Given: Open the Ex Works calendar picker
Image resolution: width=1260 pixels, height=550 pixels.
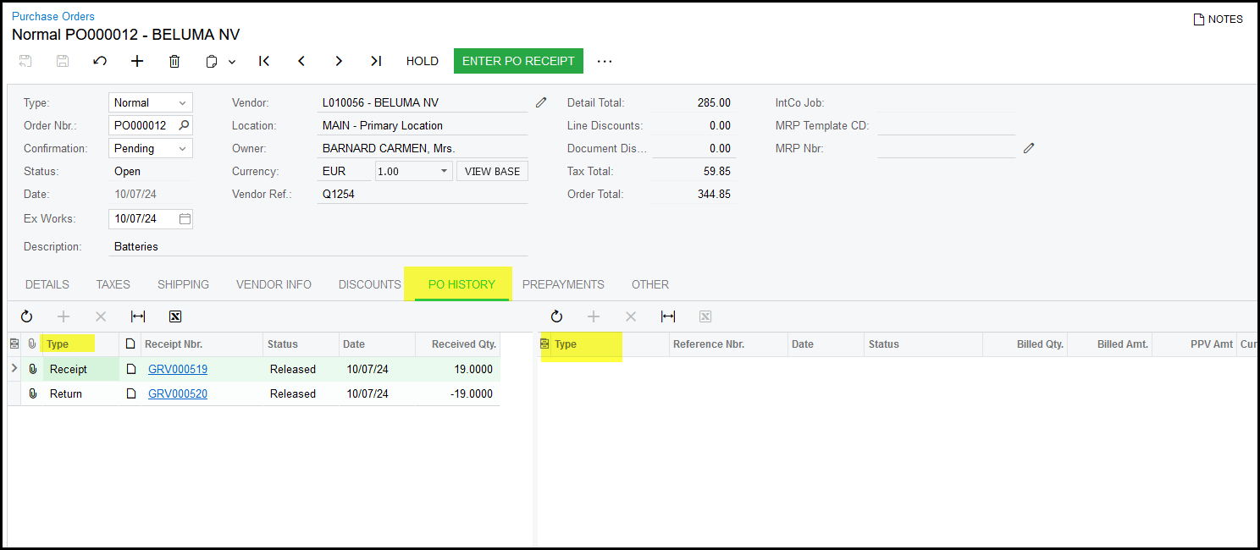Looking at the screenshot, I should (x=185, y=218).
